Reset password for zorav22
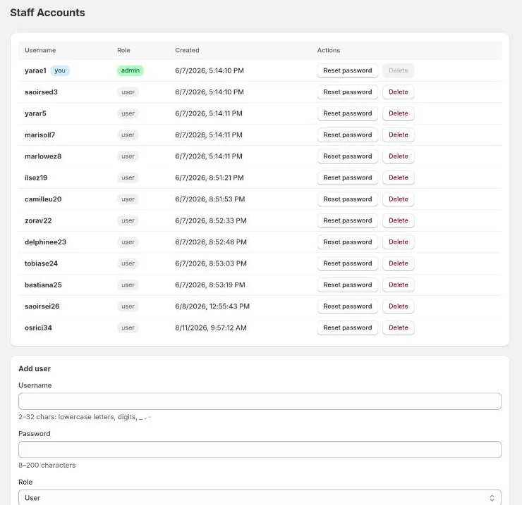The height and width of the screenshot is (505, 522). point(348,220)
